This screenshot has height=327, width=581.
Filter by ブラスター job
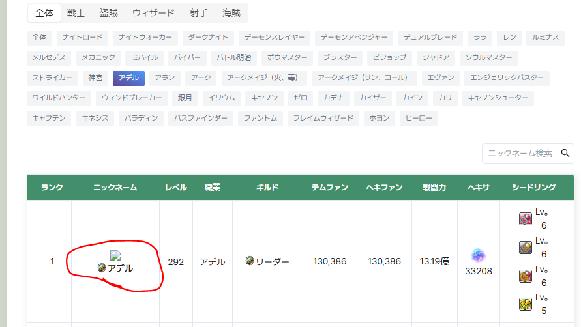[340, 58]
